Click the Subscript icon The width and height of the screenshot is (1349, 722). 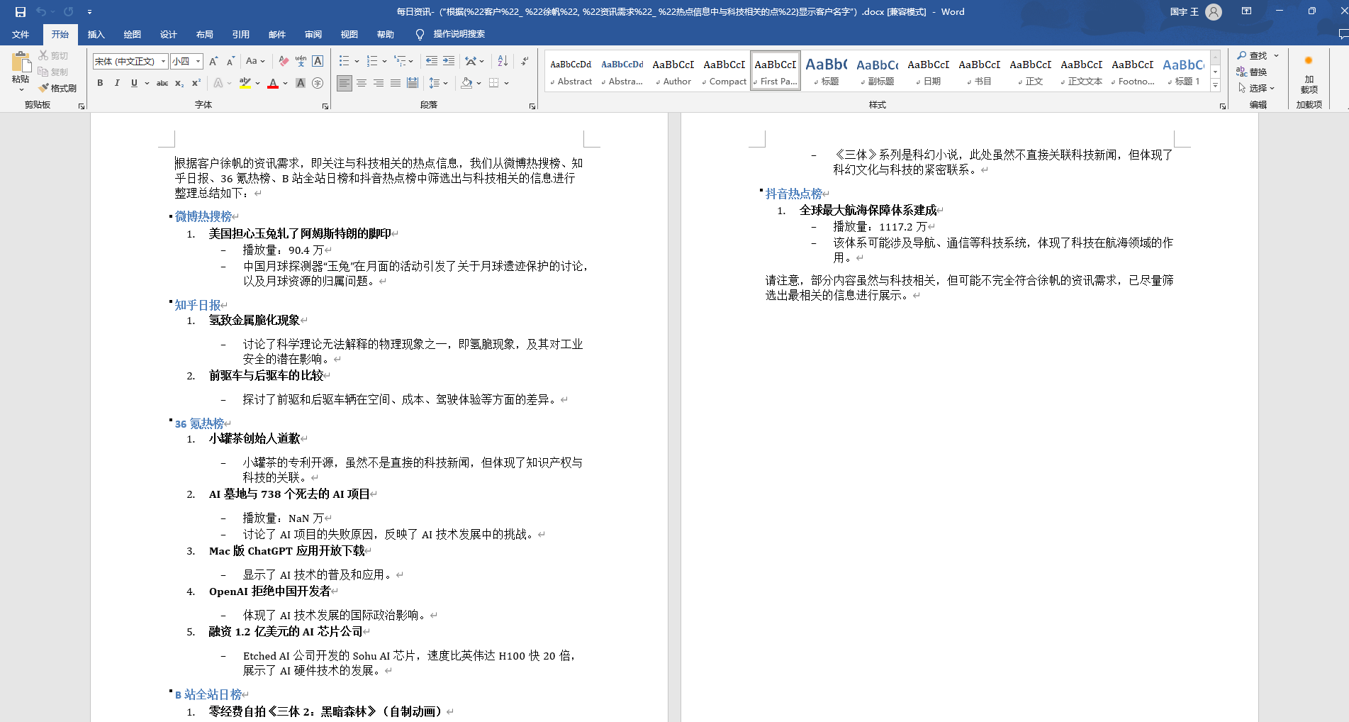click(x=179, y=83)
